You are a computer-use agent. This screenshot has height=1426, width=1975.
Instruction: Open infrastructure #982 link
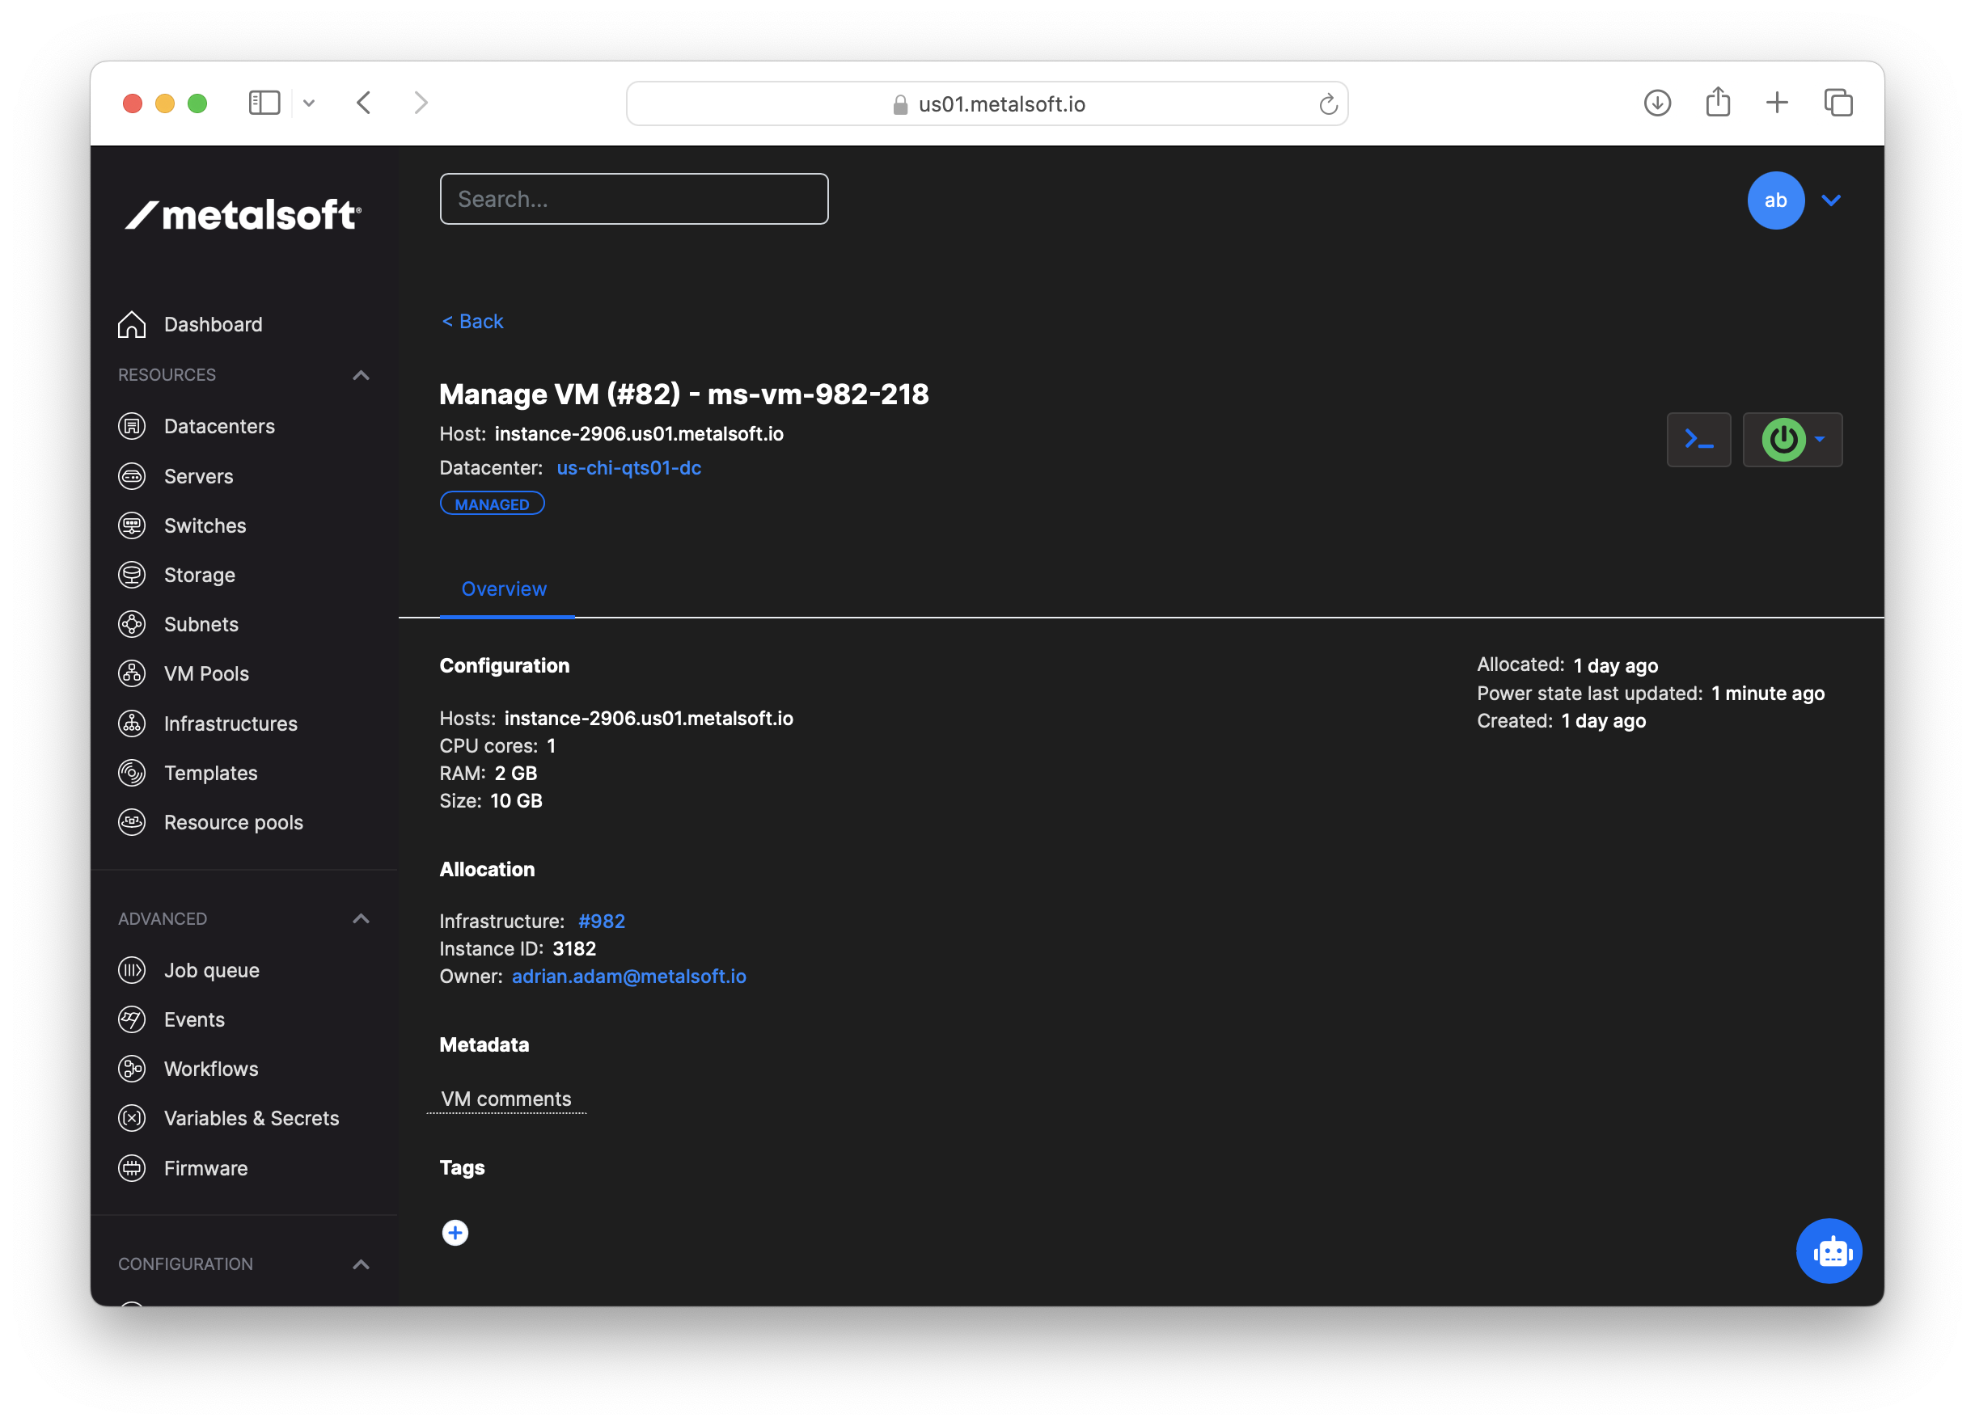coord(602,921)
